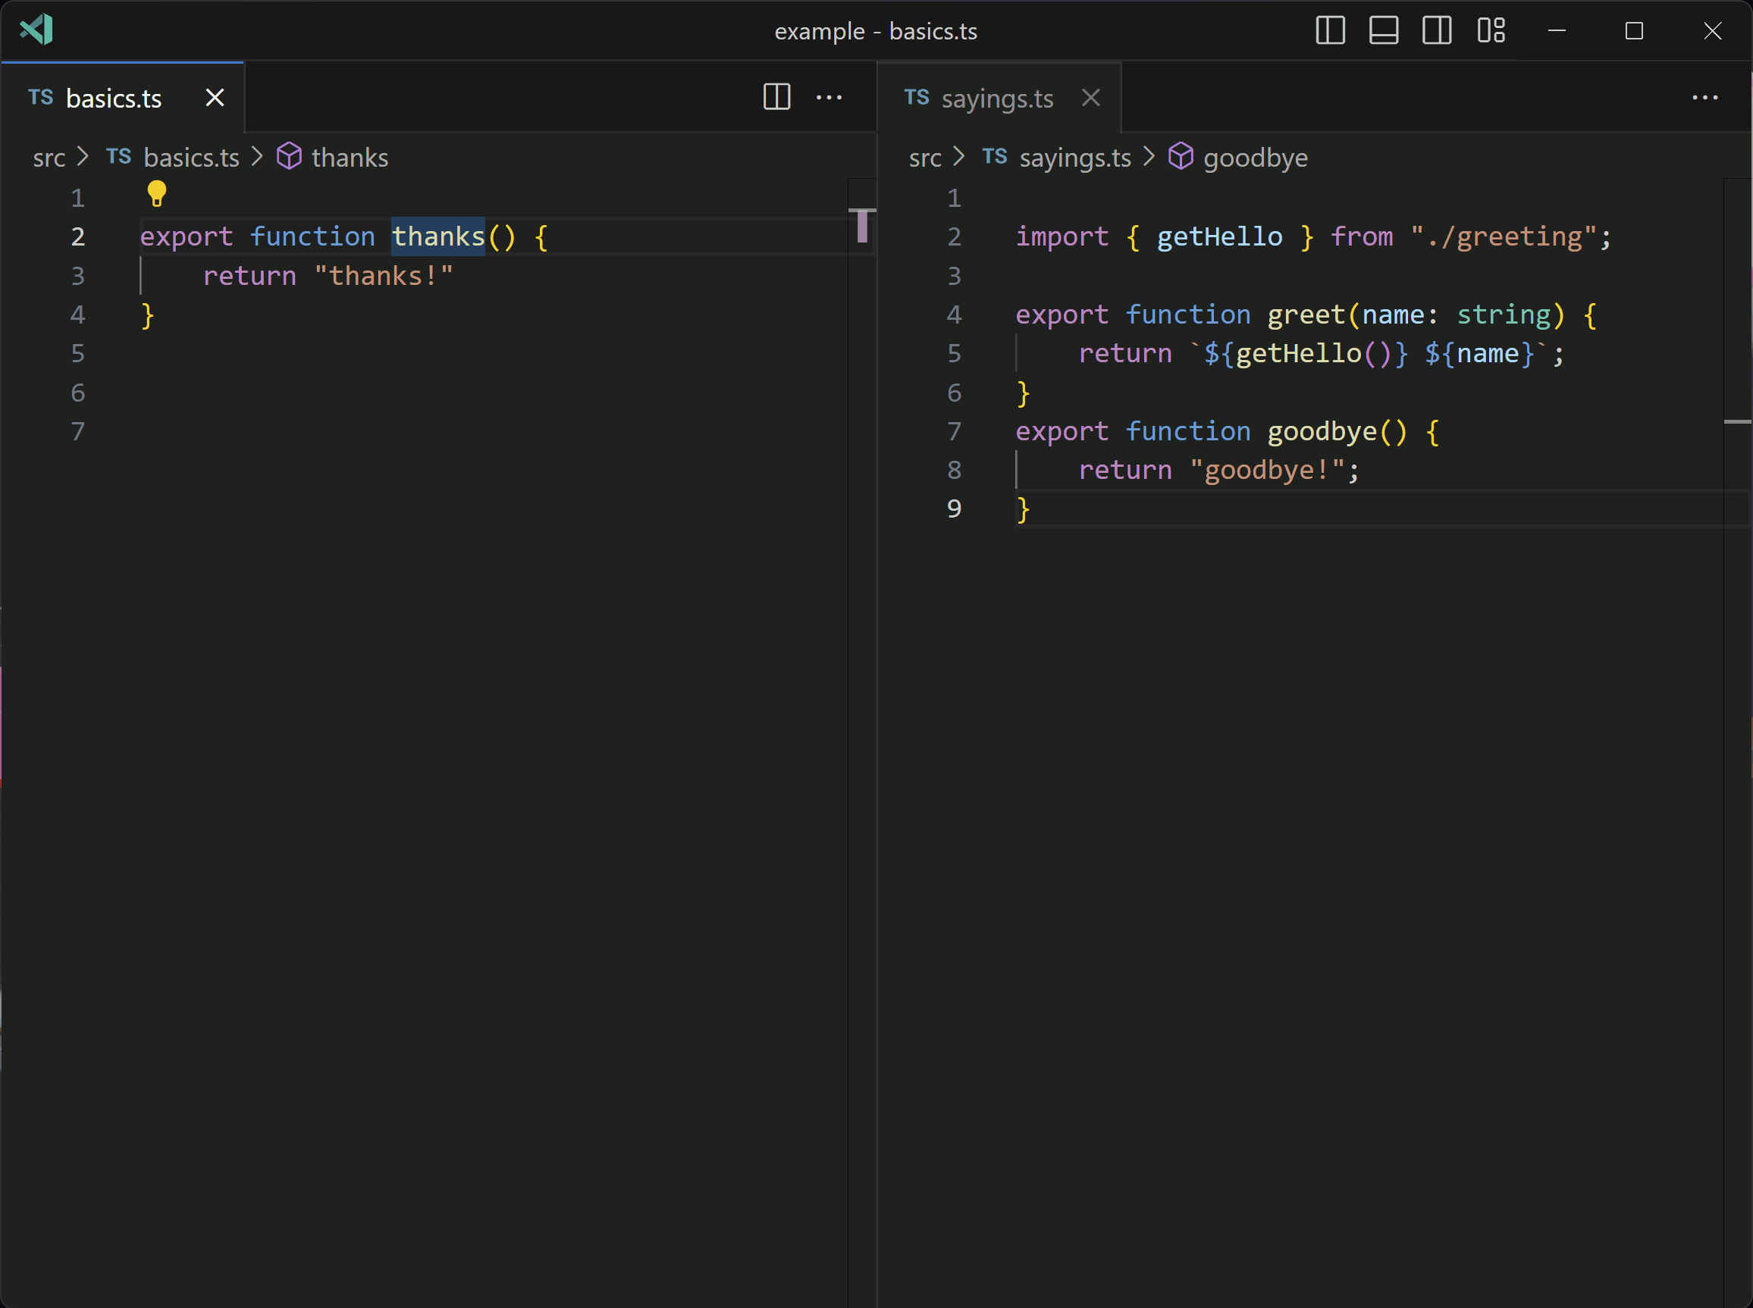Click the lightbulb code action icon
The image size is (1753, 1308).
pyautogui.click(x=157, y=193)
